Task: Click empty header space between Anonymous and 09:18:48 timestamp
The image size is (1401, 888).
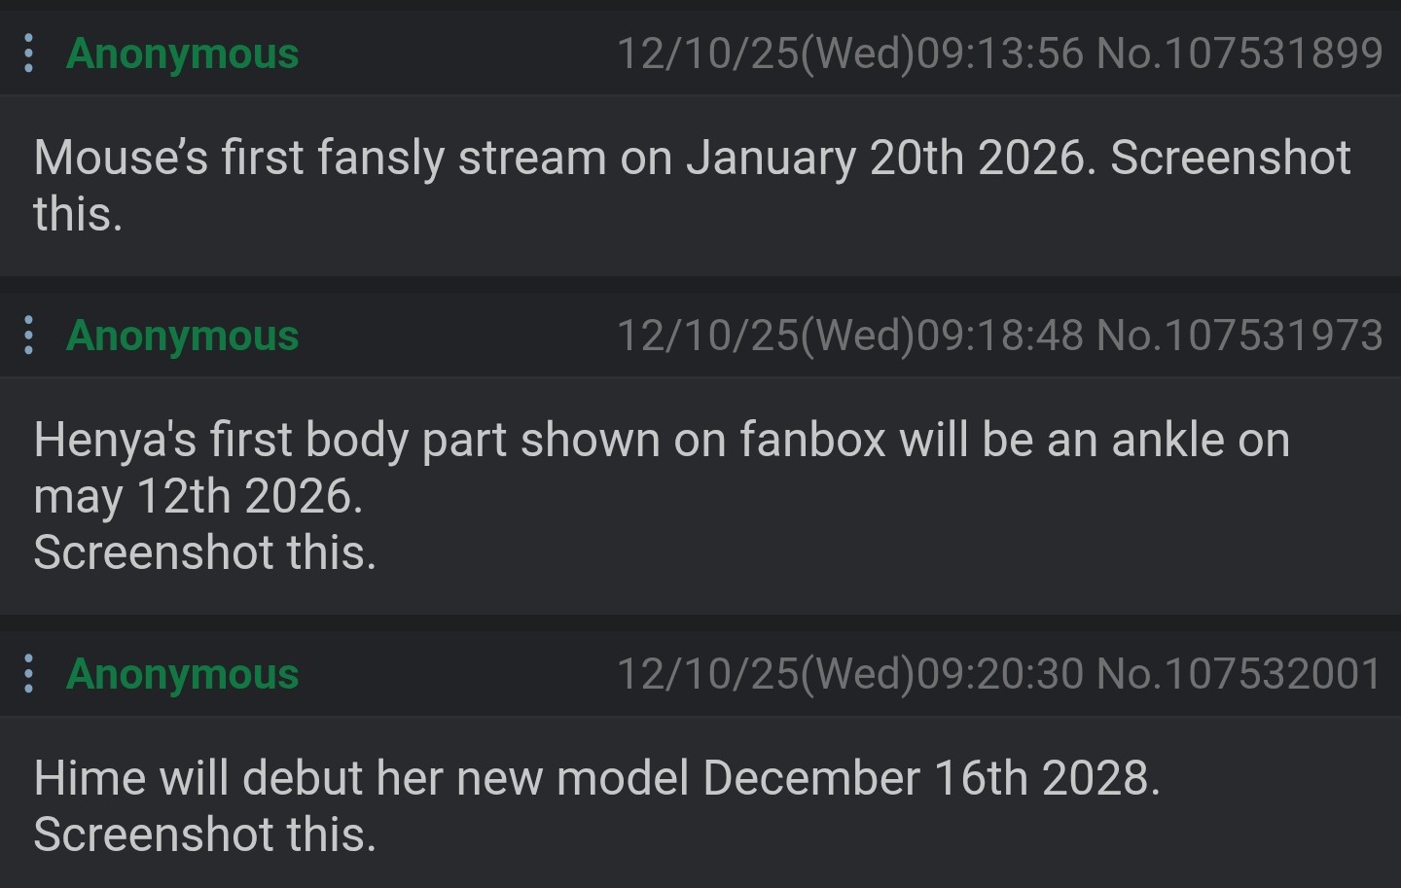Action: [x=457, y=336]
